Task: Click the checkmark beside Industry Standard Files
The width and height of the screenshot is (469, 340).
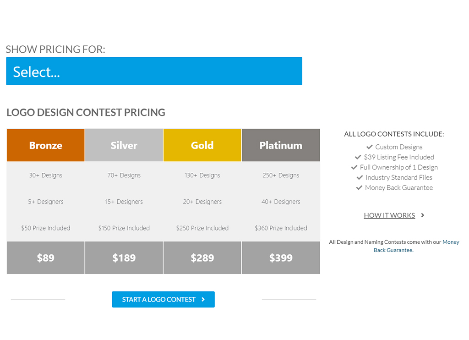Action: 360,177
